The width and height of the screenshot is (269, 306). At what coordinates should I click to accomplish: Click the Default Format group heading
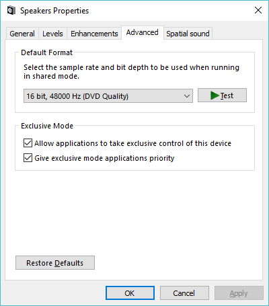point(46,52)
